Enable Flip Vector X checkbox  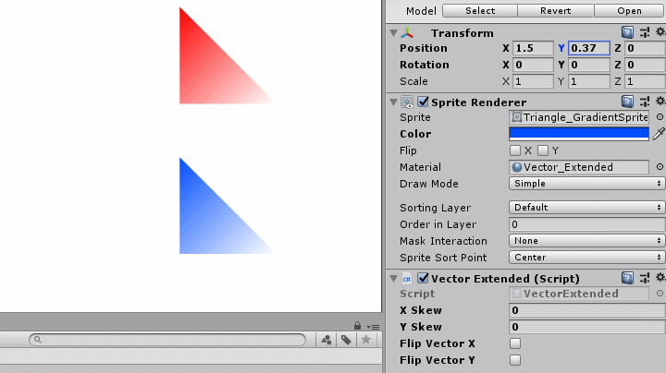tap(515, 343)
